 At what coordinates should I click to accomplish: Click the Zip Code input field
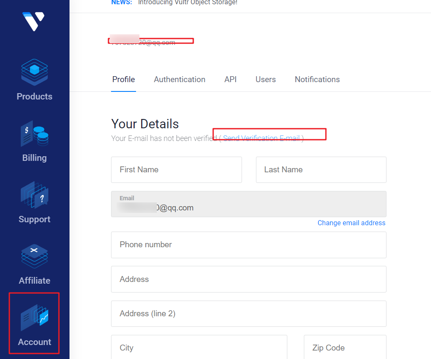(345, 348)
